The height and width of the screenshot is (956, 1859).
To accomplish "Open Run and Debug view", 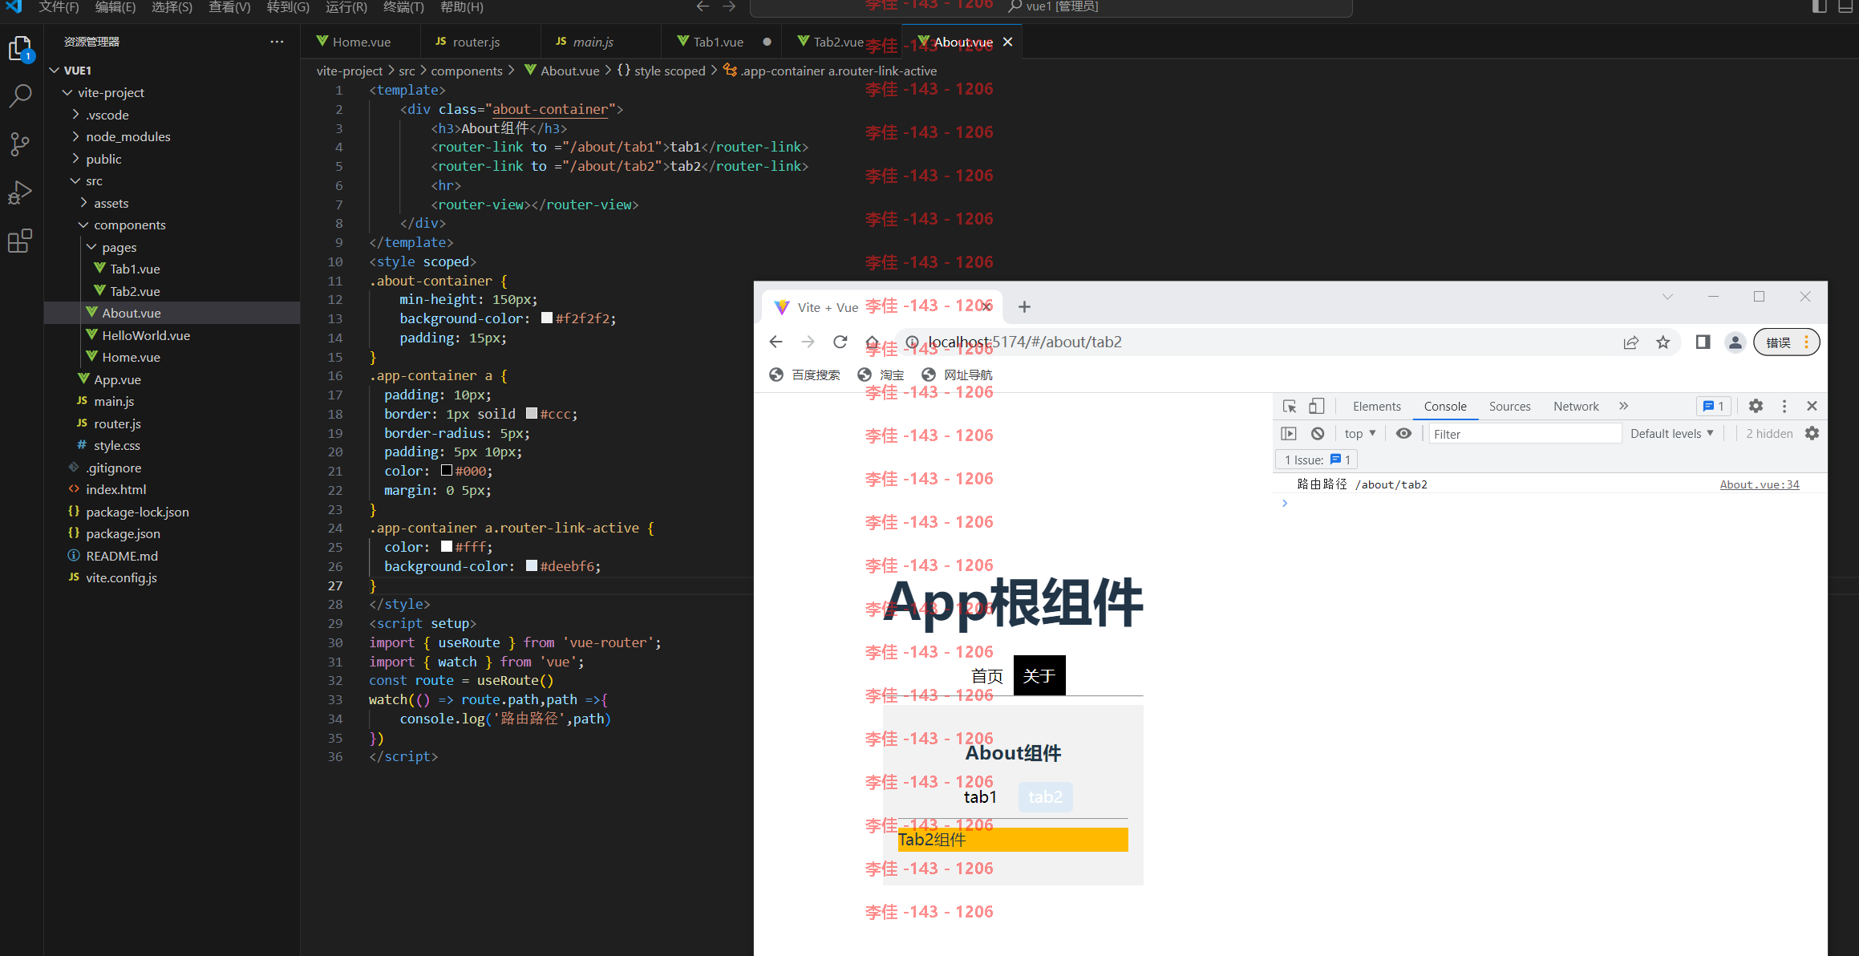I will pyautogui.click(x=20, y=192).
